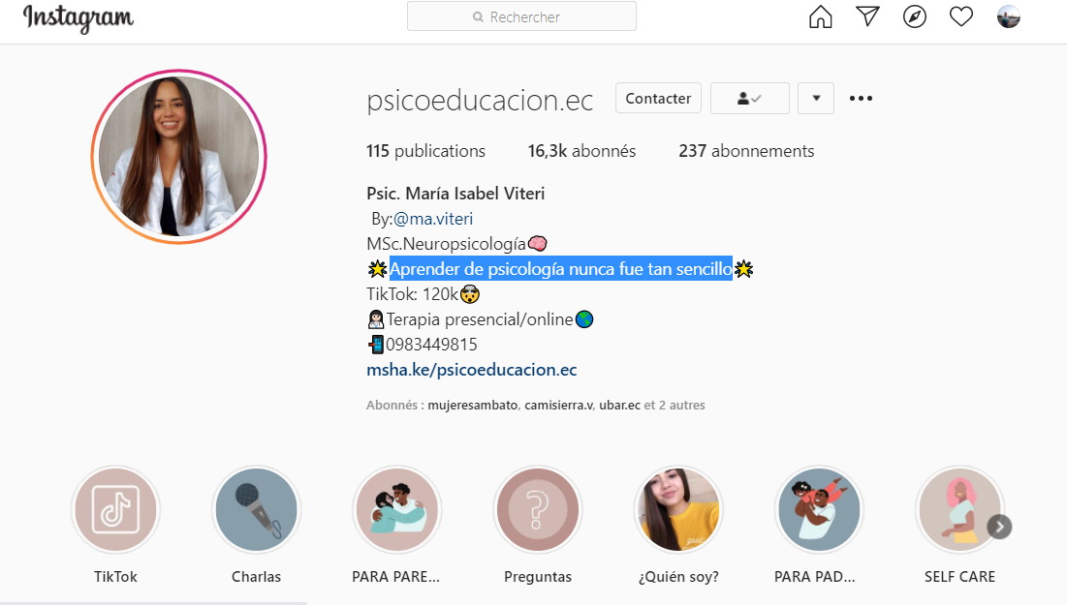1067x605 pixels.
Task: Open the Explore compass icon
Action: click(915, 16)
